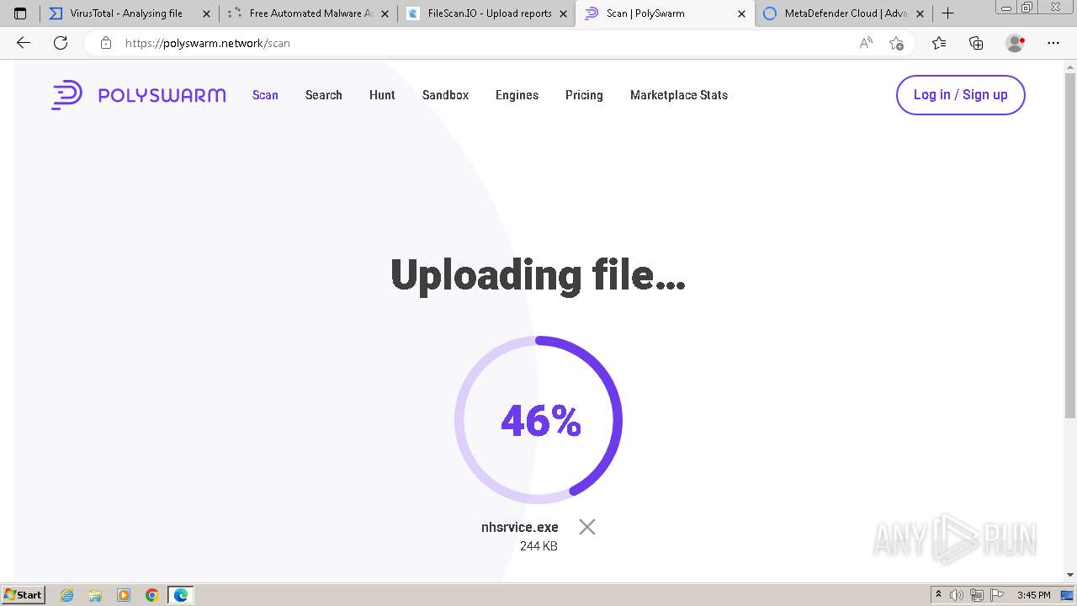The image size is (1077, 606).
Task: Open the browser profile avatar
Action: [x=1015, y=43]
